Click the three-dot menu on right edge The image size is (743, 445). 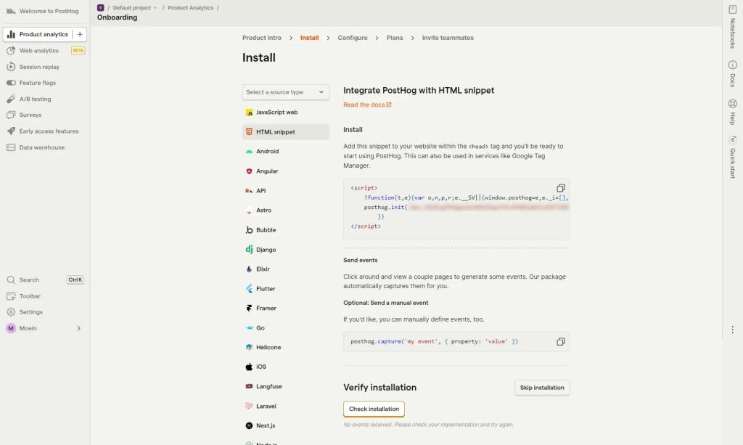click(x=733, y=330)
